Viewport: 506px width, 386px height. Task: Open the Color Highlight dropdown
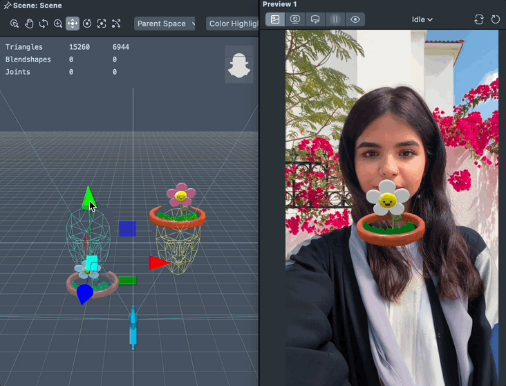[232, 24]
